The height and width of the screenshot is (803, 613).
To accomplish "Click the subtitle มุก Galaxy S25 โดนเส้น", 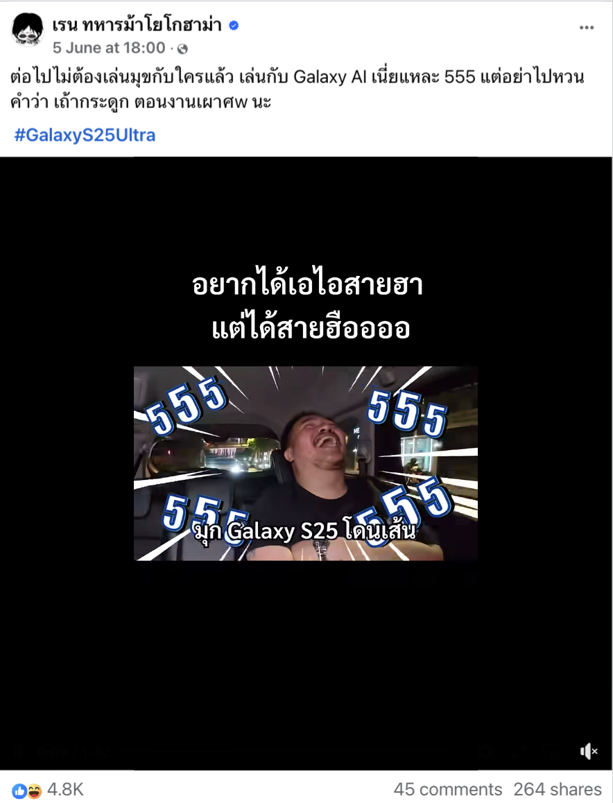I will 305,531.
